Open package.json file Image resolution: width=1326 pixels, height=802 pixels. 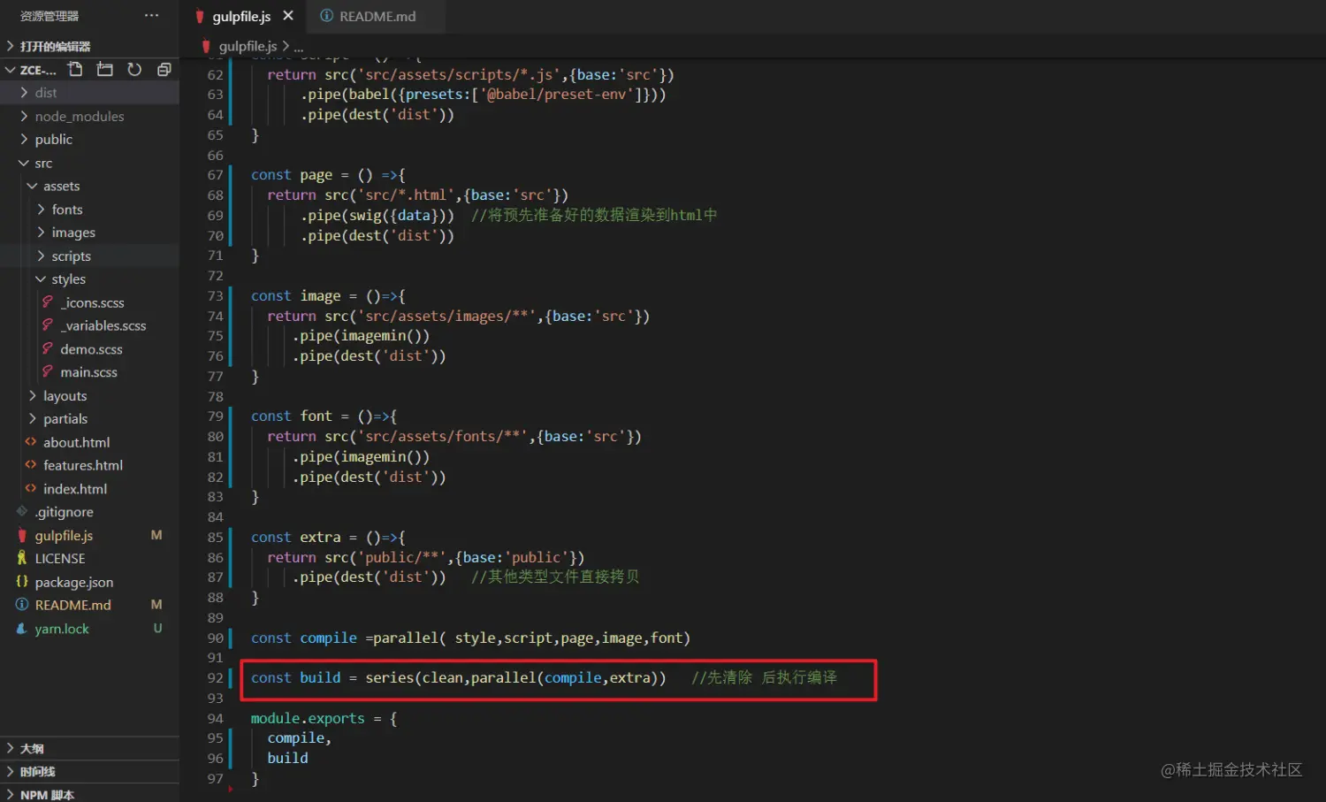click(89, 582)
